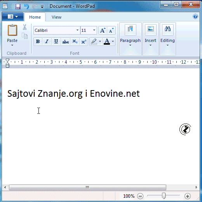Click the Grow font icon
This screenshot has height=202, width=202.
[103, 30]
